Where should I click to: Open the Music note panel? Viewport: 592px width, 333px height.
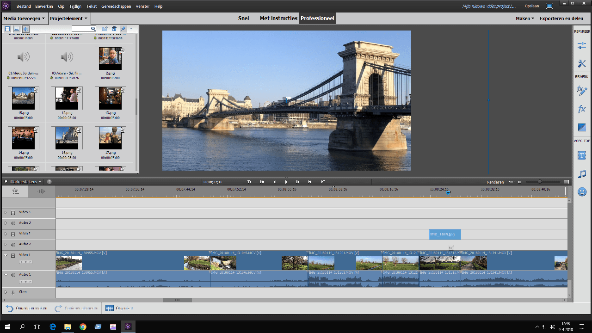[x=582, y=173]
